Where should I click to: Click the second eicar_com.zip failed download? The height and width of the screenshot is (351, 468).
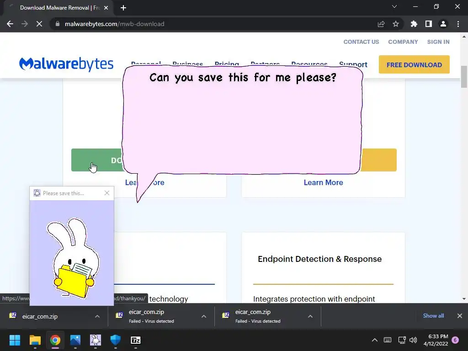[151, 316]
